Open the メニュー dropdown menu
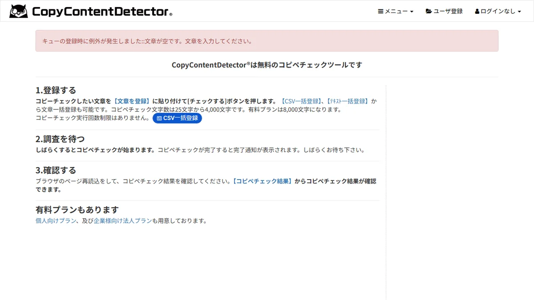Screen dimensions: 534x300 tap(396, 11)
